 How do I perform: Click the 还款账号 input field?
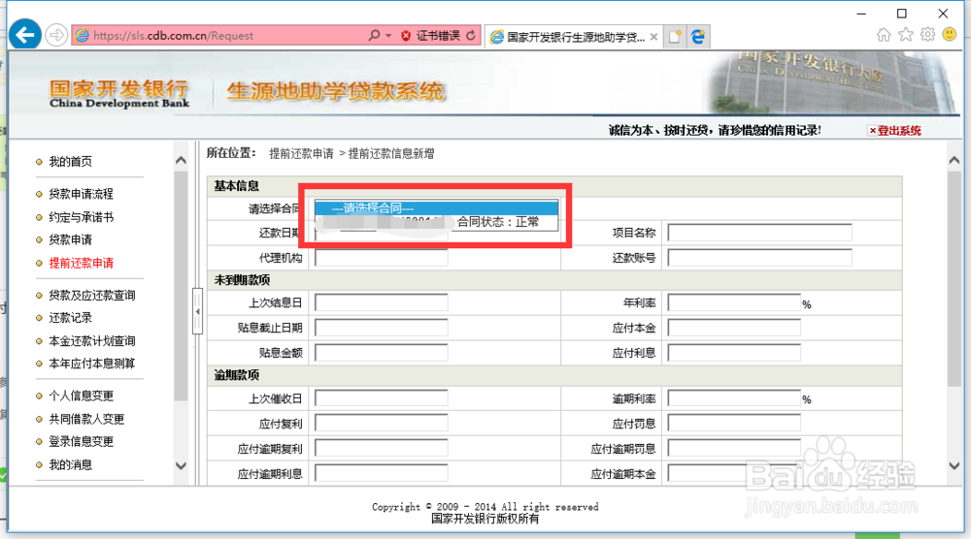[x=760, y=258]
